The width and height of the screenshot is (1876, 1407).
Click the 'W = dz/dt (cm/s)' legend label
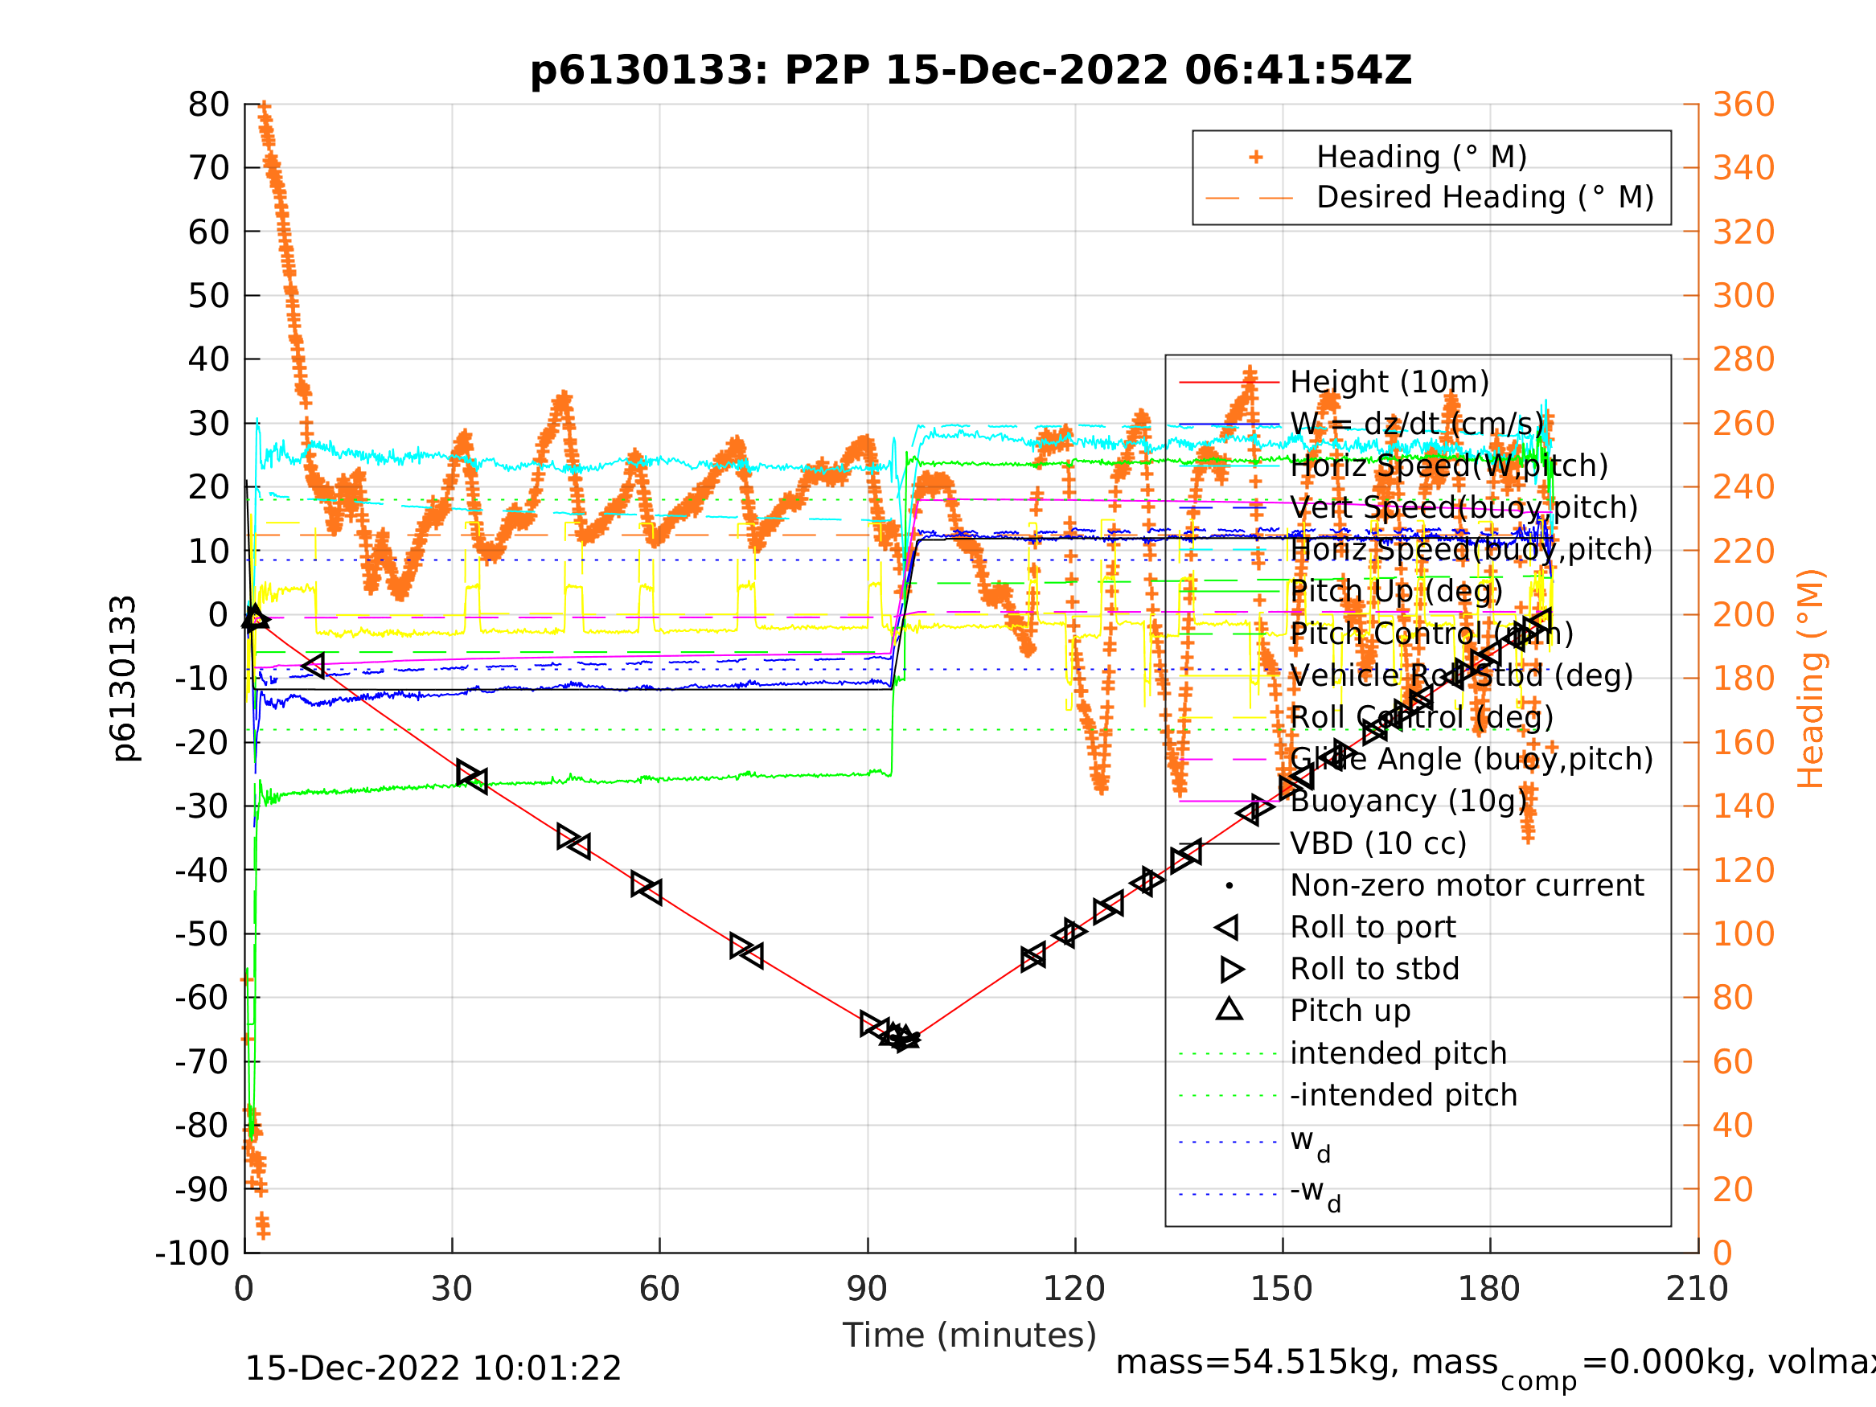(1416, 424)
